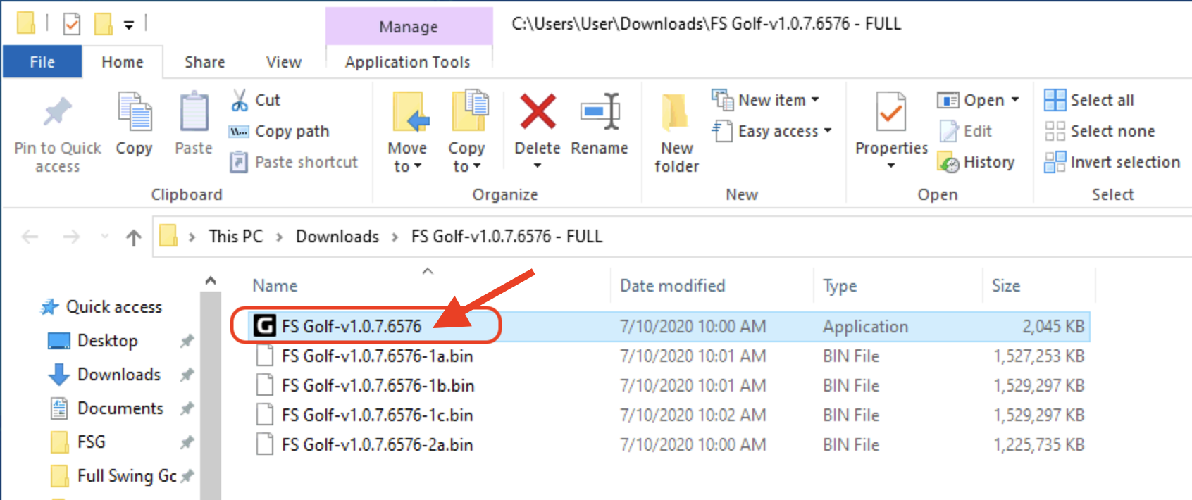Select the file FS Golf-v1.0.7.6576-2a.bin
This screenshot has width=1192, height=500.
378,445
